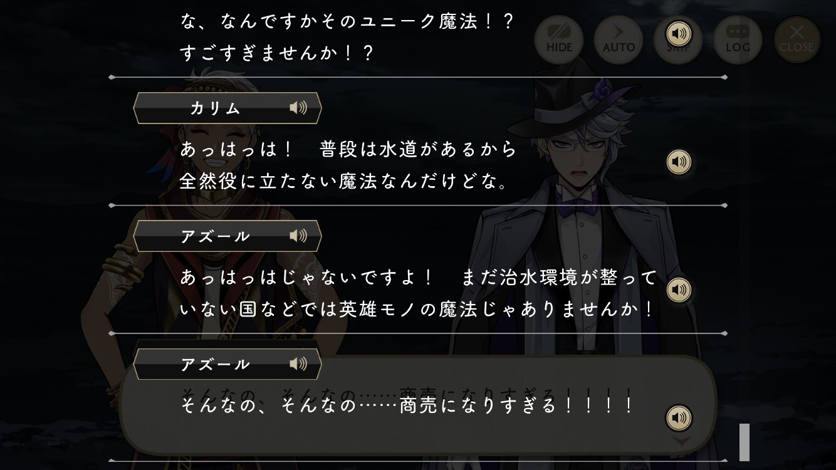
Task: Select the bottom アズール speaker name tag
Action: (227, 363)
